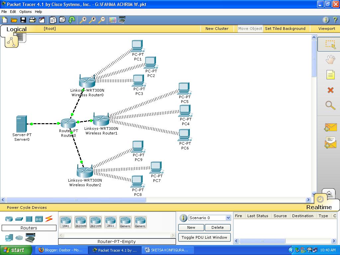
Task: Open the Activity Wizard icon
Action: coord(42,20)
